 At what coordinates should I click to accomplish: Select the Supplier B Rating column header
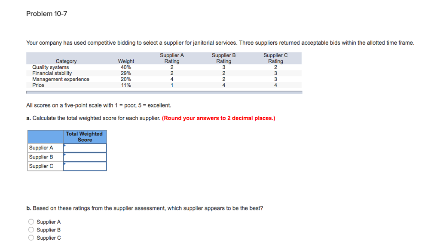click(223, 58)
